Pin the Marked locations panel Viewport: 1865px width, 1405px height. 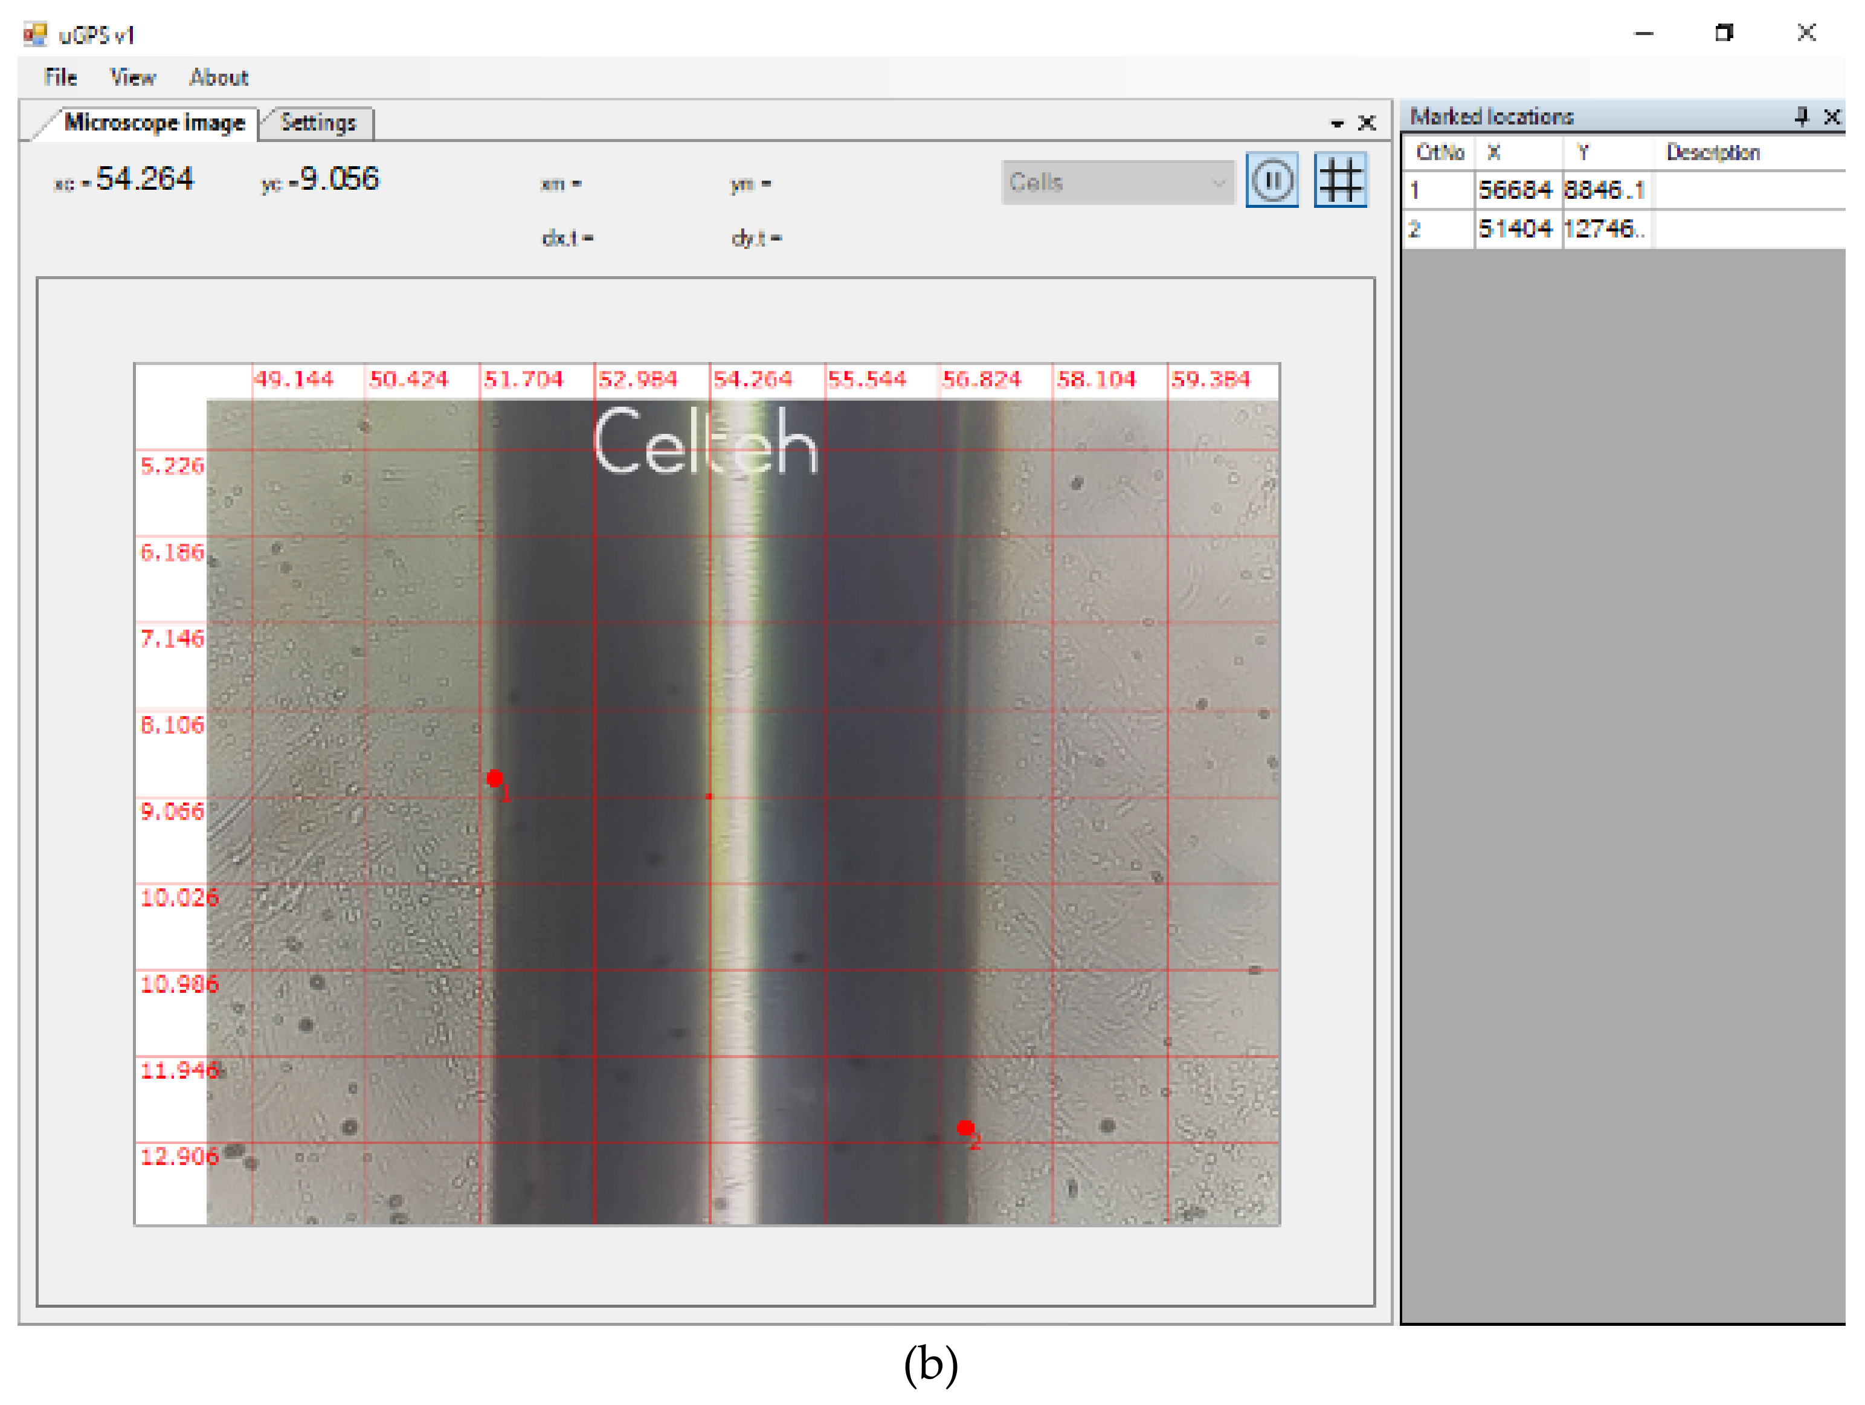(x=1801, y=117)
